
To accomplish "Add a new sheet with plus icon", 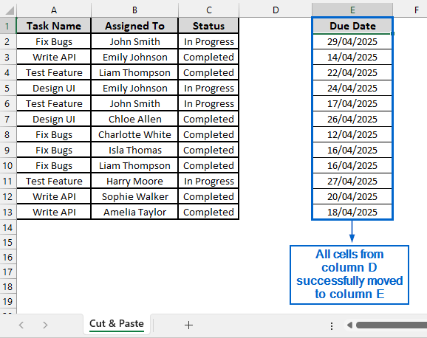I will [x=188, y=325].
